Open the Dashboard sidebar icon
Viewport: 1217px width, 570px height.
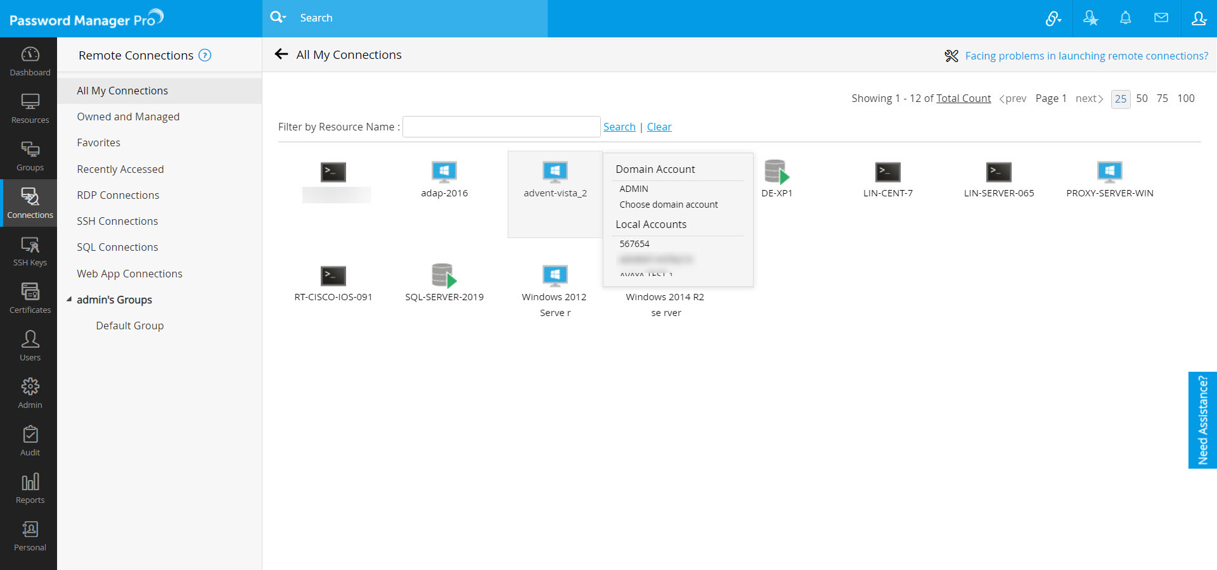[30, 61]
